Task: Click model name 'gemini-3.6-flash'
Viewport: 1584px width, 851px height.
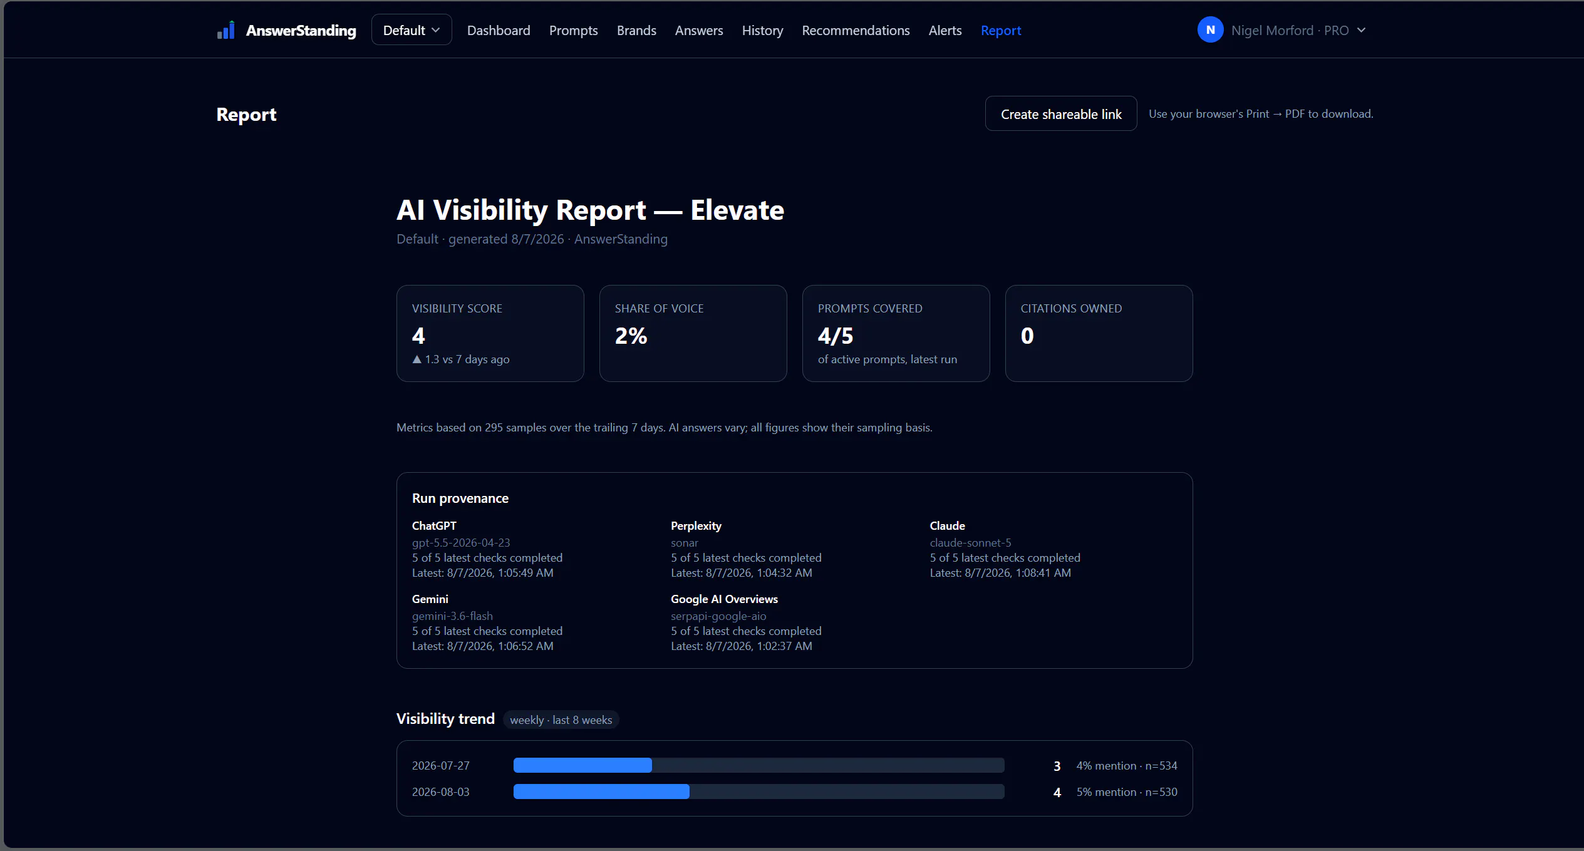Action: [x=452, y=616]
